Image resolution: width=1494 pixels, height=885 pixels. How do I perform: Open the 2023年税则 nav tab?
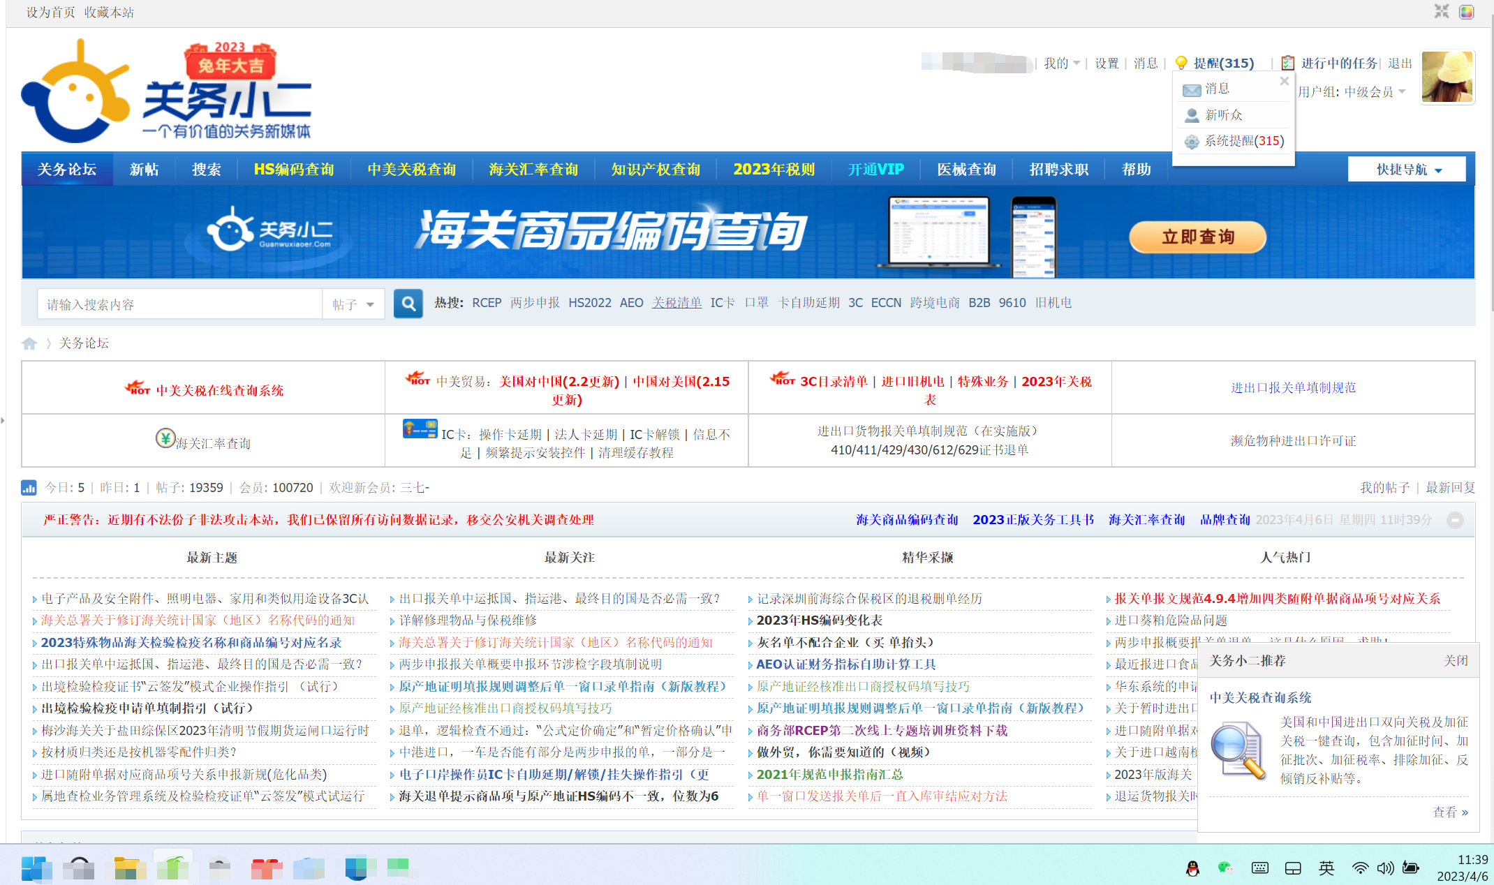tap(774, 170)
